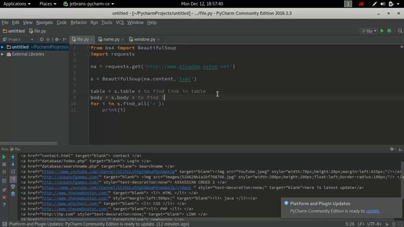The image size is (404, 227).
Task: Close the Run tool window tab
Action: click(x=4, y=197)
